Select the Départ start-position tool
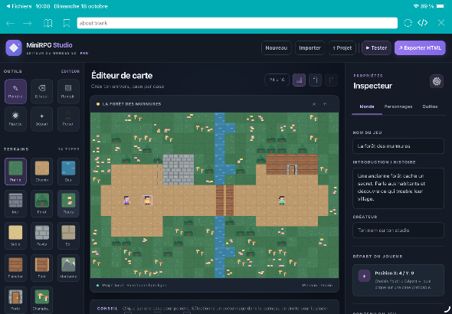The image size is (452, 314). (x=42, y=119)
